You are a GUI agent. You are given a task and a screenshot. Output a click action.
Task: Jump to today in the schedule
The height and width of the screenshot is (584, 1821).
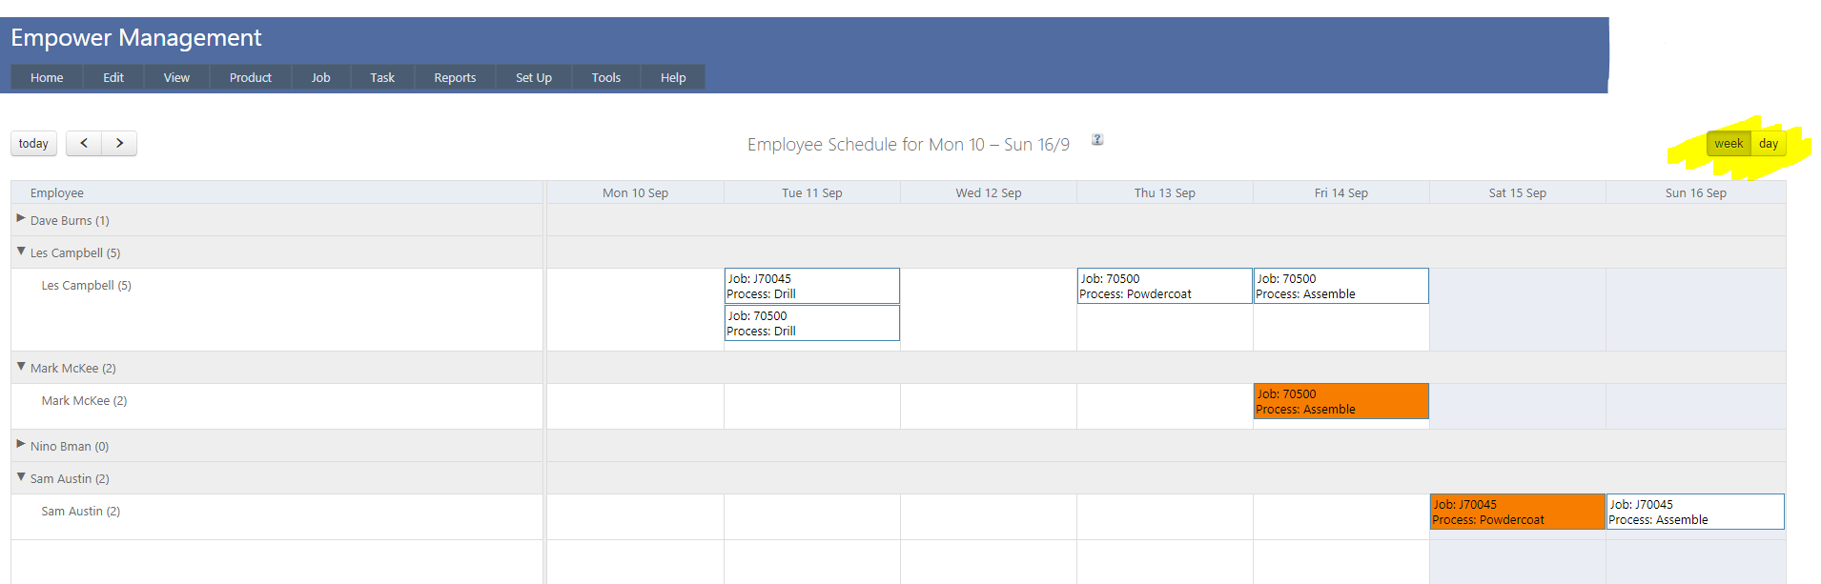click(33, 144)
